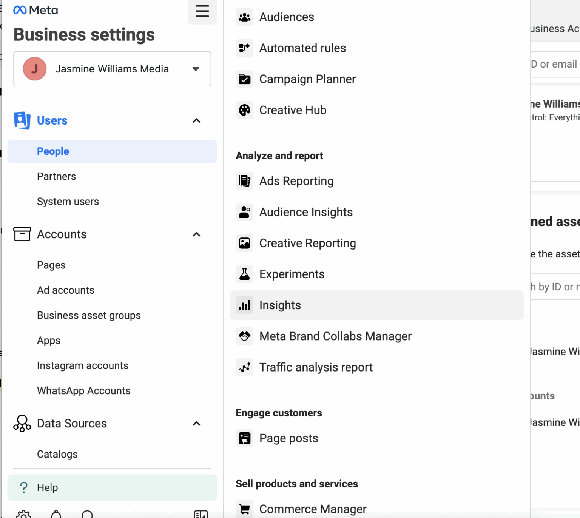Viewport: 580px width, 518px height.
Task: Click the Data Sources nodes icon
Action: coord(22,424)
